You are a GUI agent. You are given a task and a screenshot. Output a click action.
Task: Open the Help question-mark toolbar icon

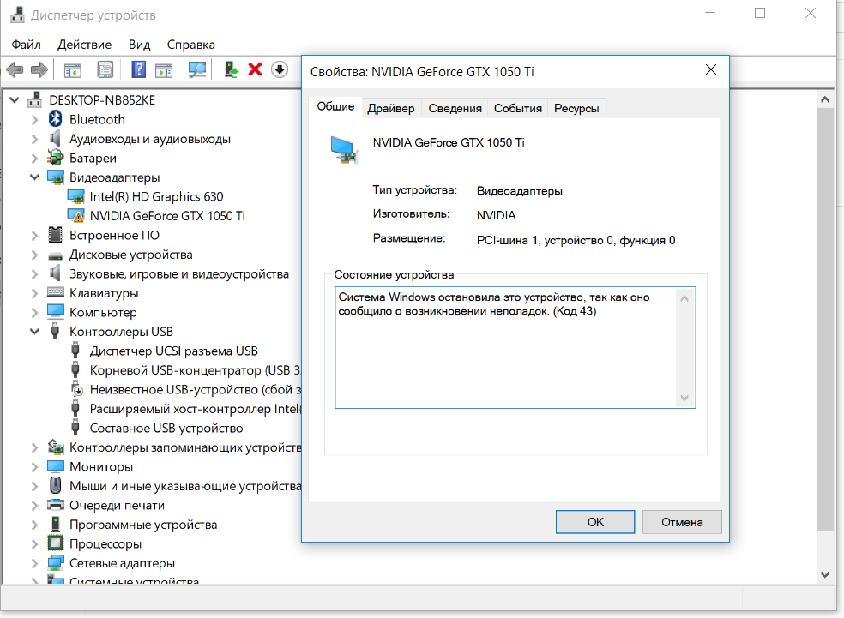coord(138,69)
